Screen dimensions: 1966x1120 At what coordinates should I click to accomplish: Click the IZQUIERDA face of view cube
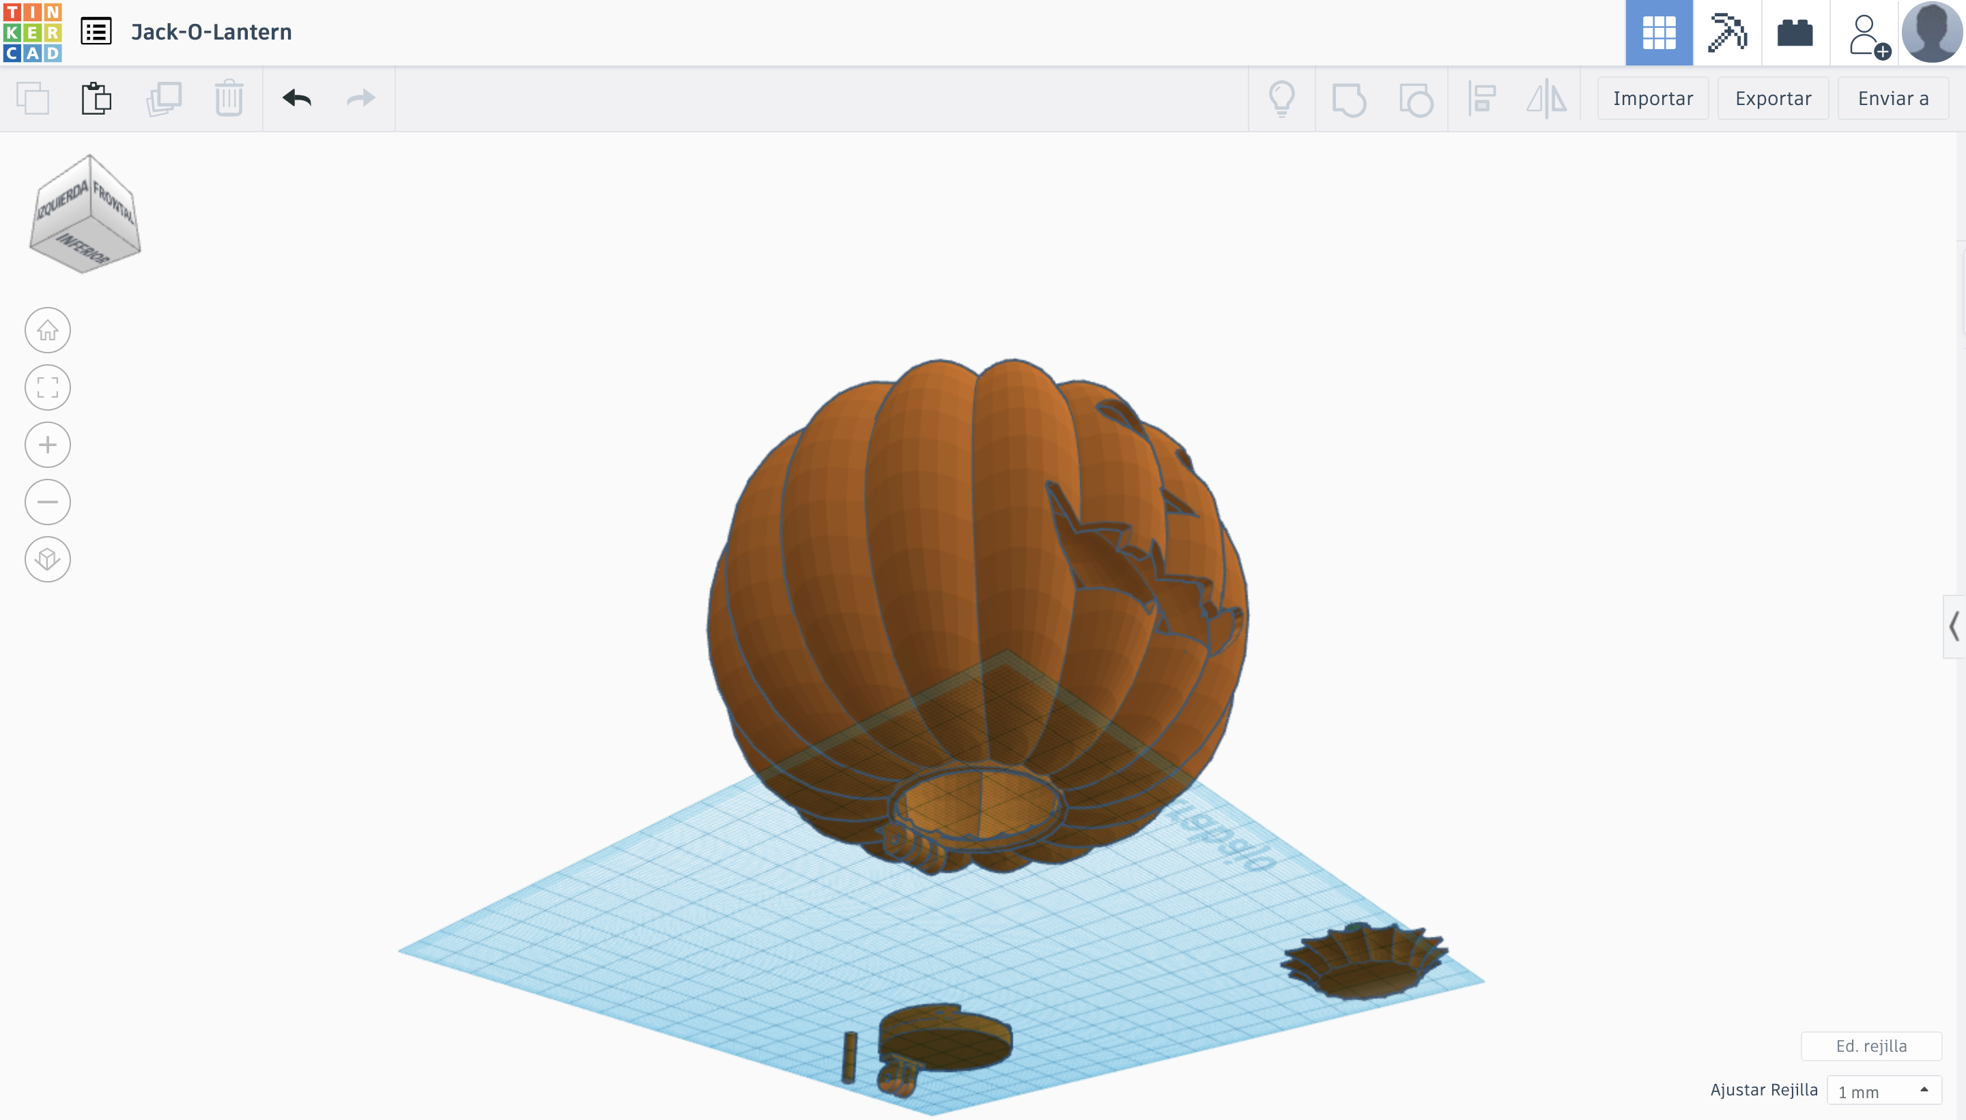(62, 201)
